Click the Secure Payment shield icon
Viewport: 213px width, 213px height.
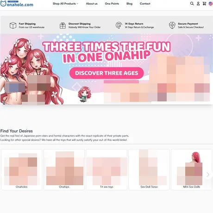coord(172,25)
